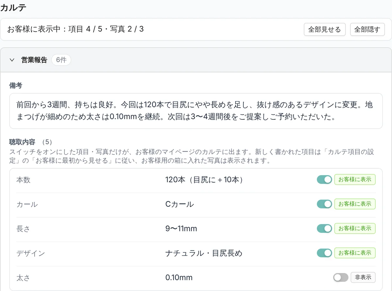
Task: Toggle off the 本数 display switch
Action: click(x=324, y=179)
